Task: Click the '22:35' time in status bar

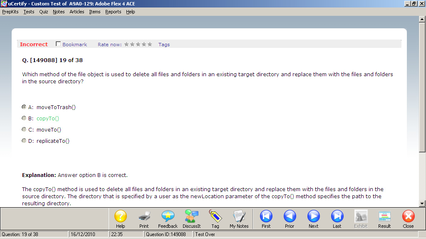Action: pyautogui.click(x=117, y=234)
